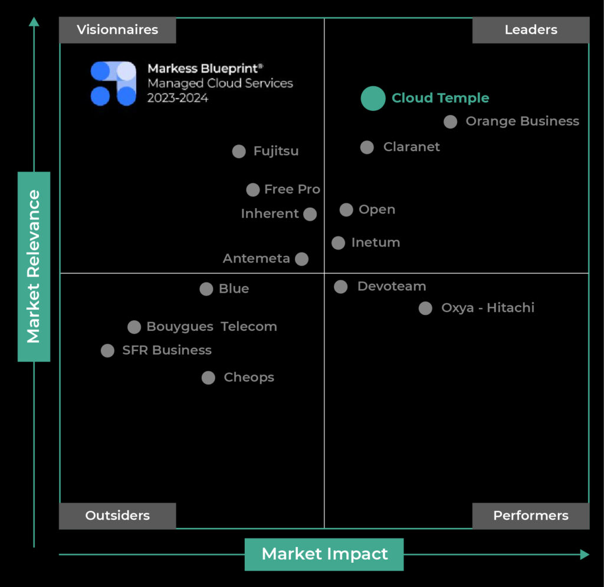Click the "Inherent" text label
604x587 pixels.
(270, 214)
